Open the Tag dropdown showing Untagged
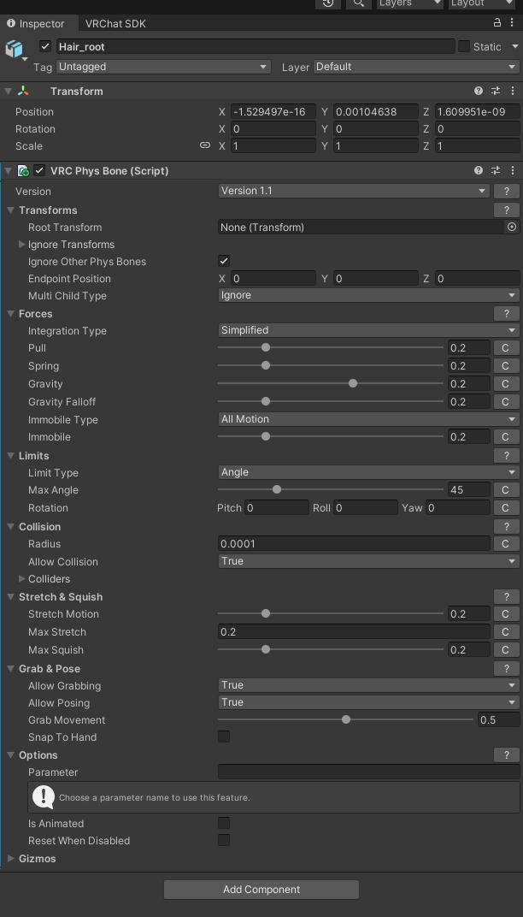Viewport: 523px width, 917px height. click(163, 67)
